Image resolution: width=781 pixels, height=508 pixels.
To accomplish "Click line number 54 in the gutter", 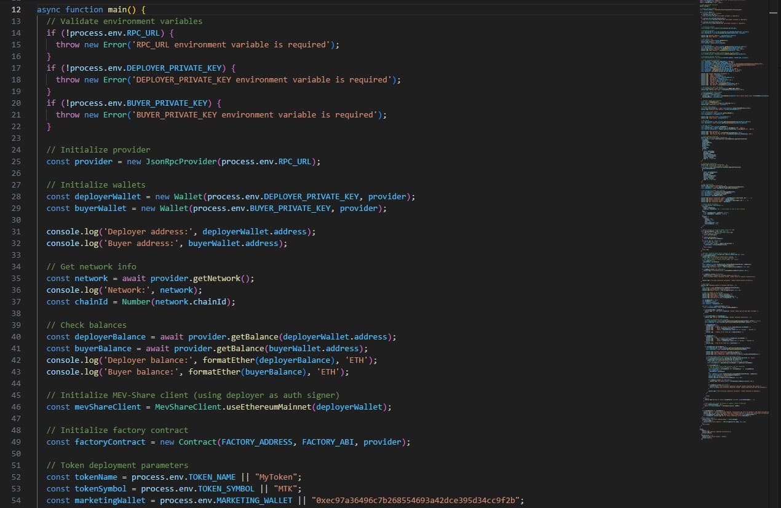I will [x=16, y=500].
